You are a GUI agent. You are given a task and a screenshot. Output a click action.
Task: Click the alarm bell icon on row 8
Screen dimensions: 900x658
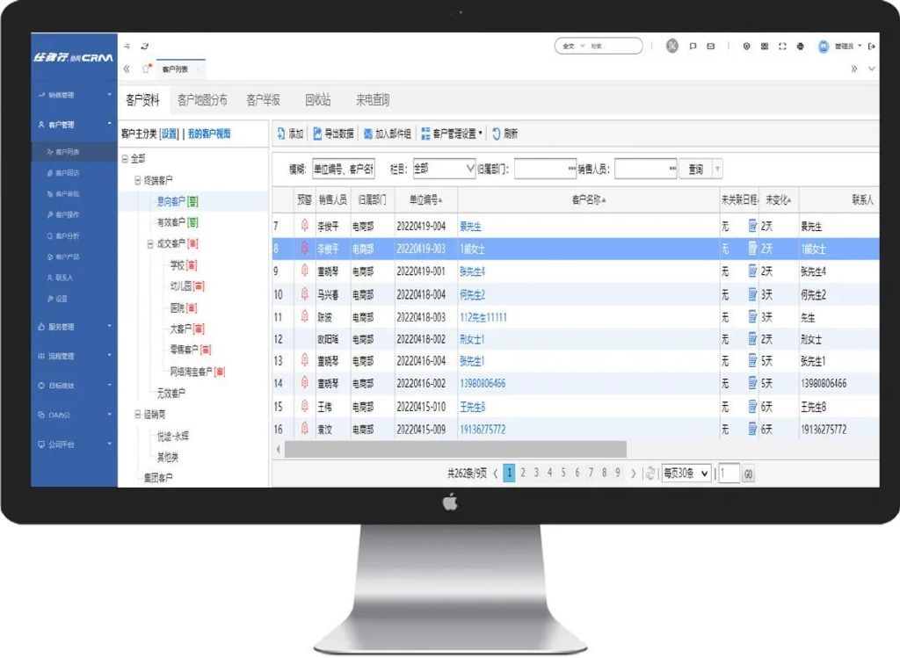(x=304, y=249)
